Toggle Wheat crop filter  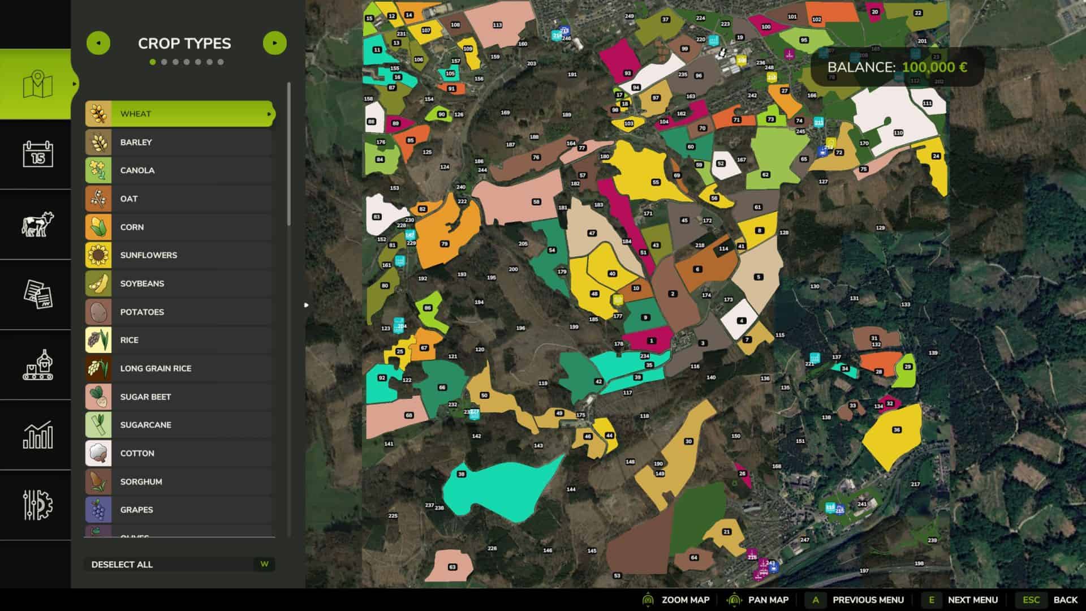[x=180, y=114]
